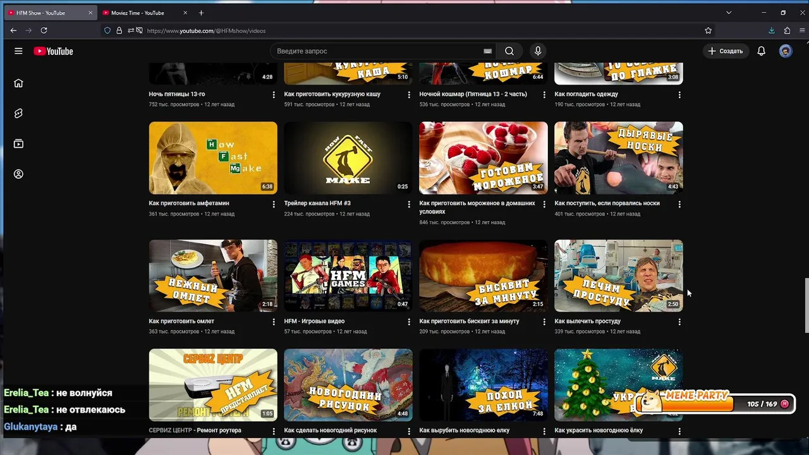Image resolution: width=809 pixels, height=455 pixels.
Task: Start voice search with the microphone
Action: (538, 51)
